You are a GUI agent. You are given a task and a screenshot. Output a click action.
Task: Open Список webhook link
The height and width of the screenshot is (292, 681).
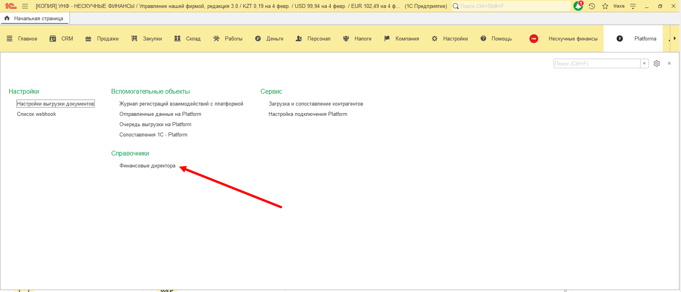click(x=37, y=114)
